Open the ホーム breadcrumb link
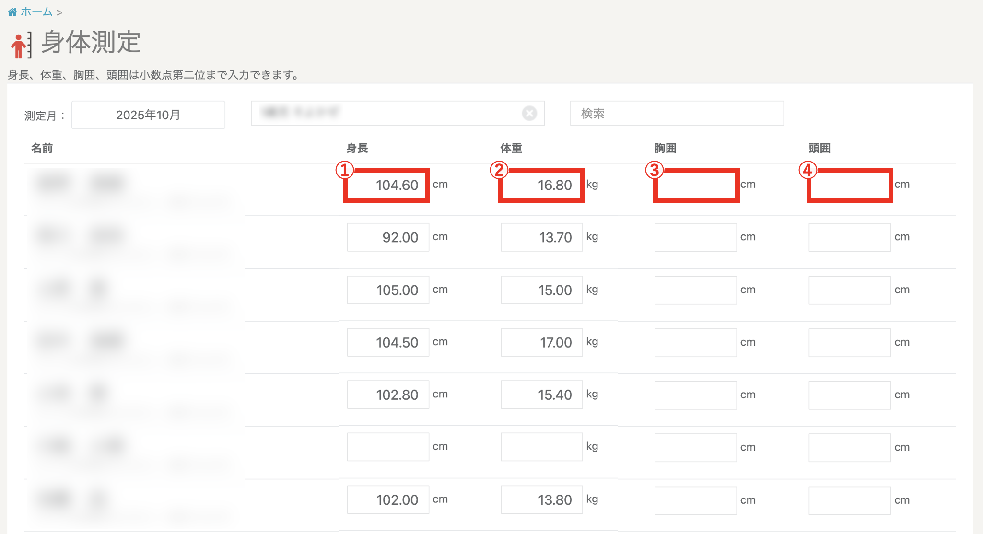The height and width of the screenshot is (534, 983). [36, 12]
